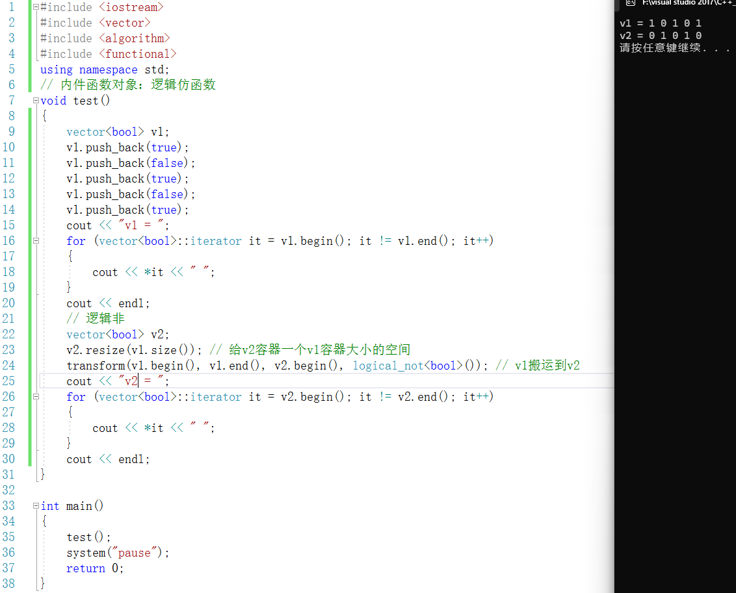Viewport: 736px width, 593px height.
Task: Collapse the void test() function
Action: click(x=36, y=100)
